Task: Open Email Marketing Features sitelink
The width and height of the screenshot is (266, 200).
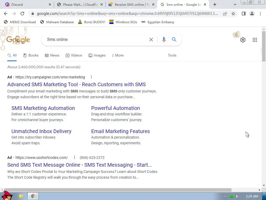Action: click(121, 131)
